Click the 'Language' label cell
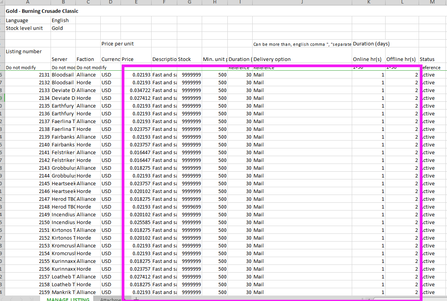 click(x=28, y=20)
